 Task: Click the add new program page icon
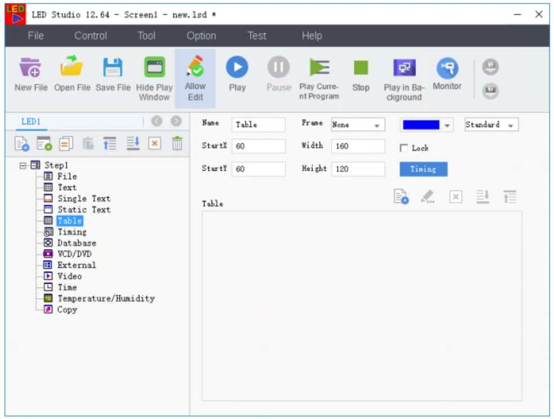coord(21,143)
